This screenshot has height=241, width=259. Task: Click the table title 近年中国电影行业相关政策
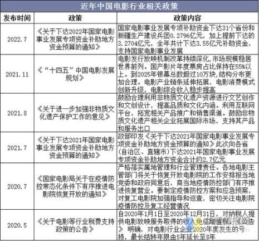click(129, 6)
